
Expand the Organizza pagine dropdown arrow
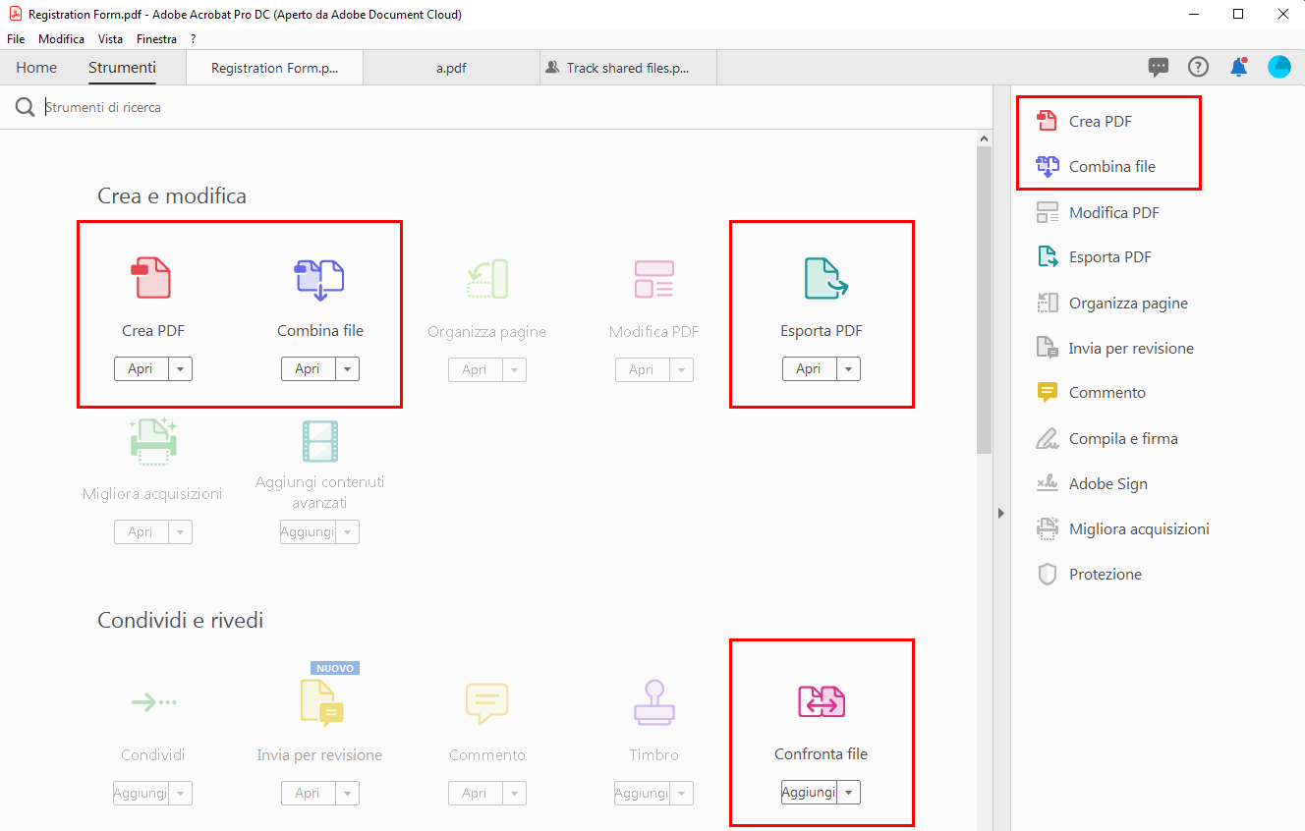514,369
